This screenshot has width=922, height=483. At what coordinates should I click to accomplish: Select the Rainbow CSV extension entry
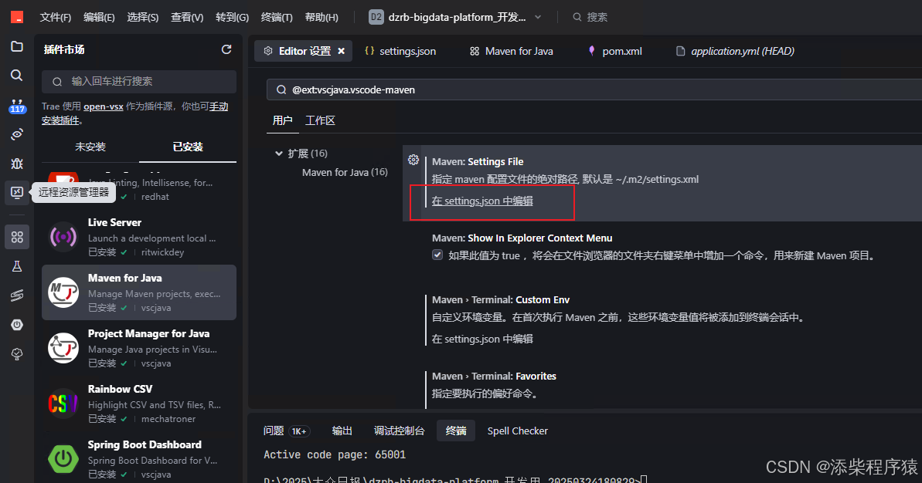pyautogui.click(x=139, y=404)
